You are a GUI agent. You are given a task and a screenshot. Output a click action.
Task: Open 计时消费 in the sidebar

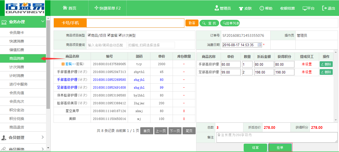point(23,76)
